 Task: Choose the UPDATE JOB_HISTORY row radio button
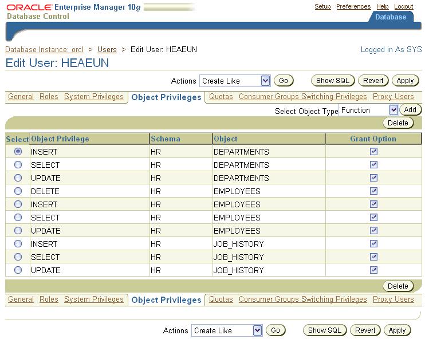(18, 270)
